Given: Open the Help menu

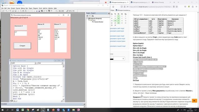Looking at the screenshot, I should click(55, 8).
